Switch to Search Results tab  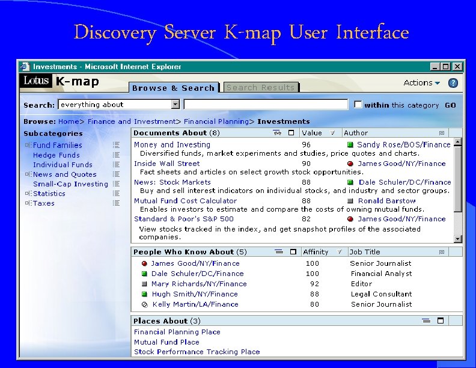point(261,87)
